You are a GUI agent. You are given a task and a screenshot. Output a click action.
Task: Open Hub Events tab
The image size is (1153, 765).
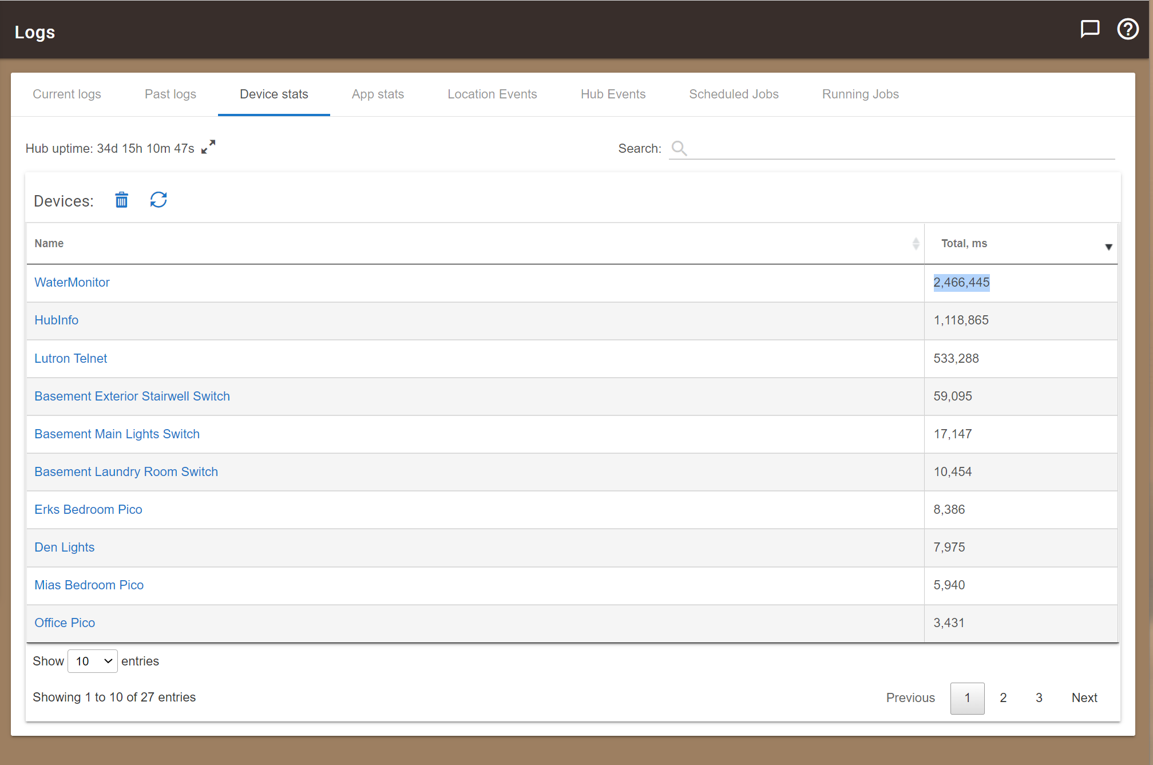point(613,94)
